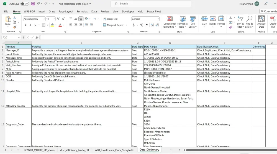Open doc_efficiency_trade_off sheet tab
The image size is (277, 154).
point(75,150)
